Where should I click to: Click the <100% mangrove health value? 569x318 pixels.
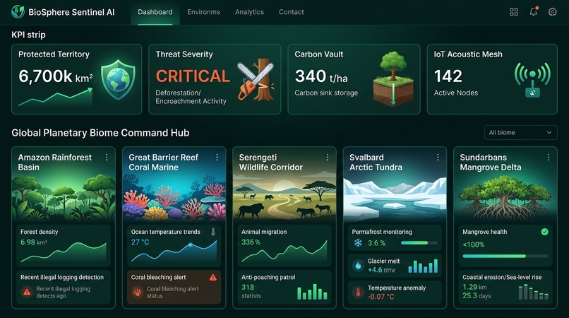pos(473,245)
